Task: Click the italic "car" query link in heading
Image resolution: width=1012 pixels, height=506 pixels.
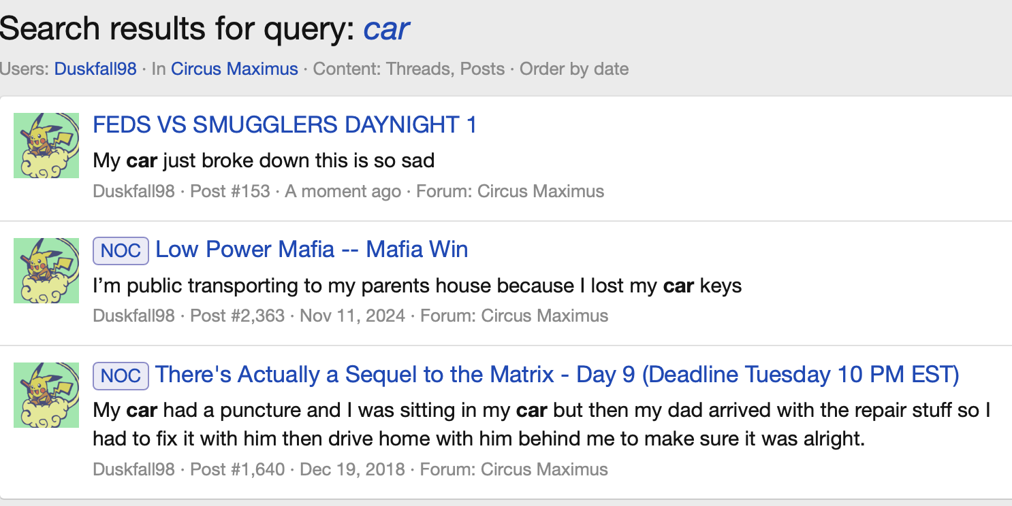Action: pyautogui.click(x=386, y=29)
